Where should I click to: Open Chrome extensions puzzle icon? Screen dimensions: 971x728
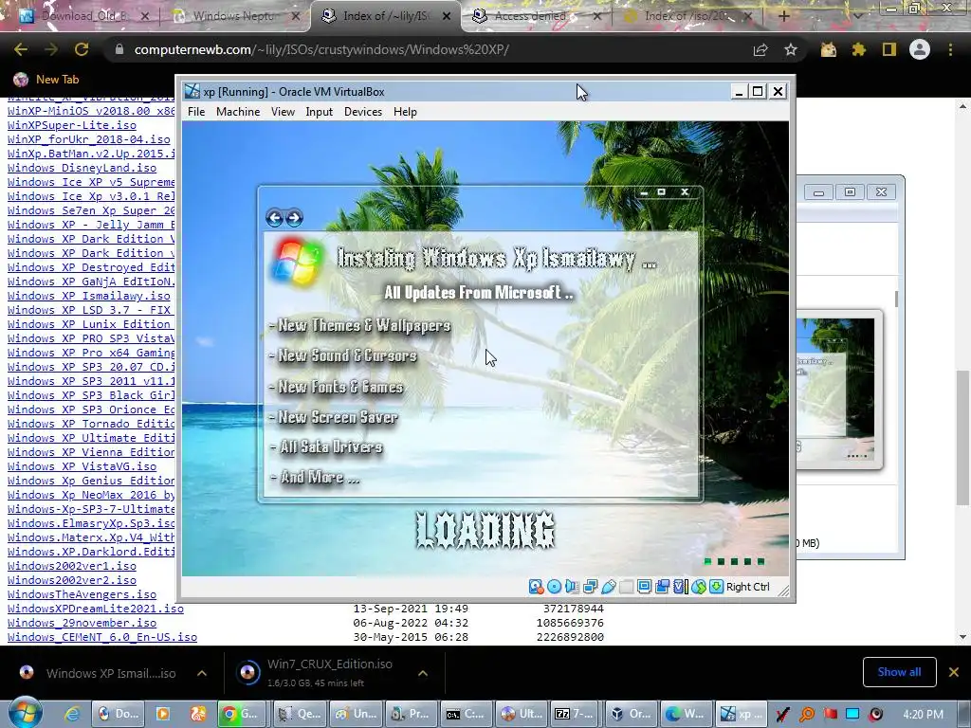[x=859, y=49]
